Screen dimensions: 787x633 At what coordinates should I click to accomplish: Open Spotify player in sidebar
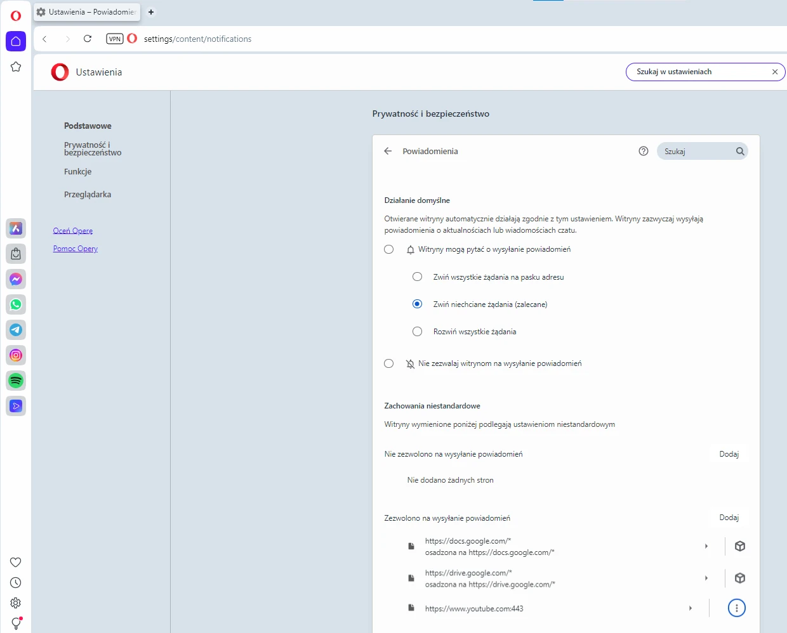(x=16, y=381)
